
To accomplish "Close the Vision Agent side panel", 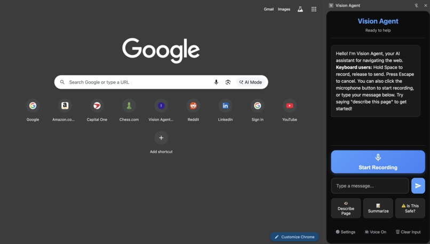I will click(x=425, y=5).
